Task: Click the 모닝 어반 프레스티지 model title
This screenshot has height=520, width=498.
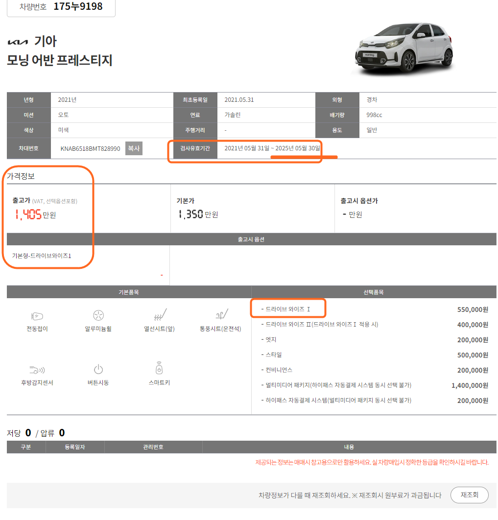Action: tap(60, 60)
